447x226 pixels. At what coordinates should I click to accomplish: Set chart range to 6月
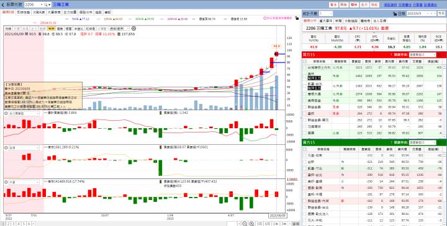point(268,224)
